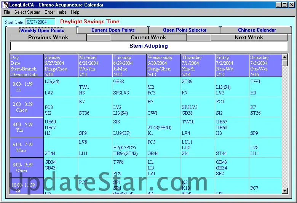This screenshot has width=297, height=203.
Task: Select the 0:00-1:59 Zi time row header
Action: [x=27, y=87]
